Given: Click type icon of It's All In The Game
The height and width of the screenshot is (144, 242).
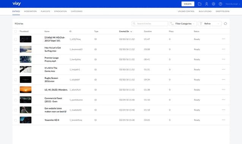Looking at the screenshot, I should (95, 70).
